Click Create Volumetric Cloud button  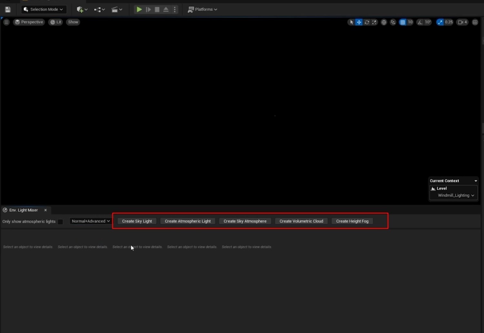tap(301, 221)
